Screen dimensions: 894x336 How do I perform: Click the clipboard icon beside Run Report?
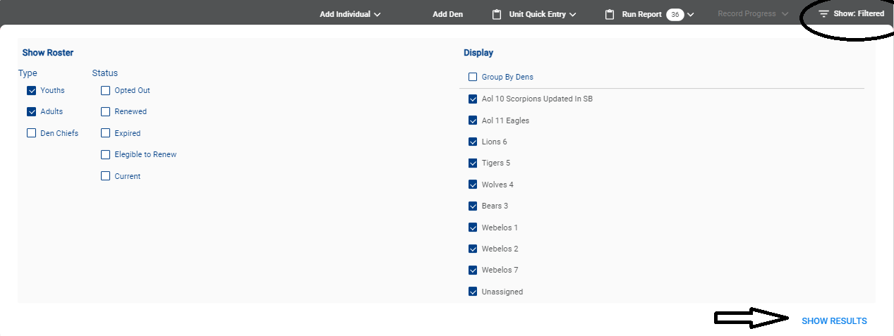610,14
